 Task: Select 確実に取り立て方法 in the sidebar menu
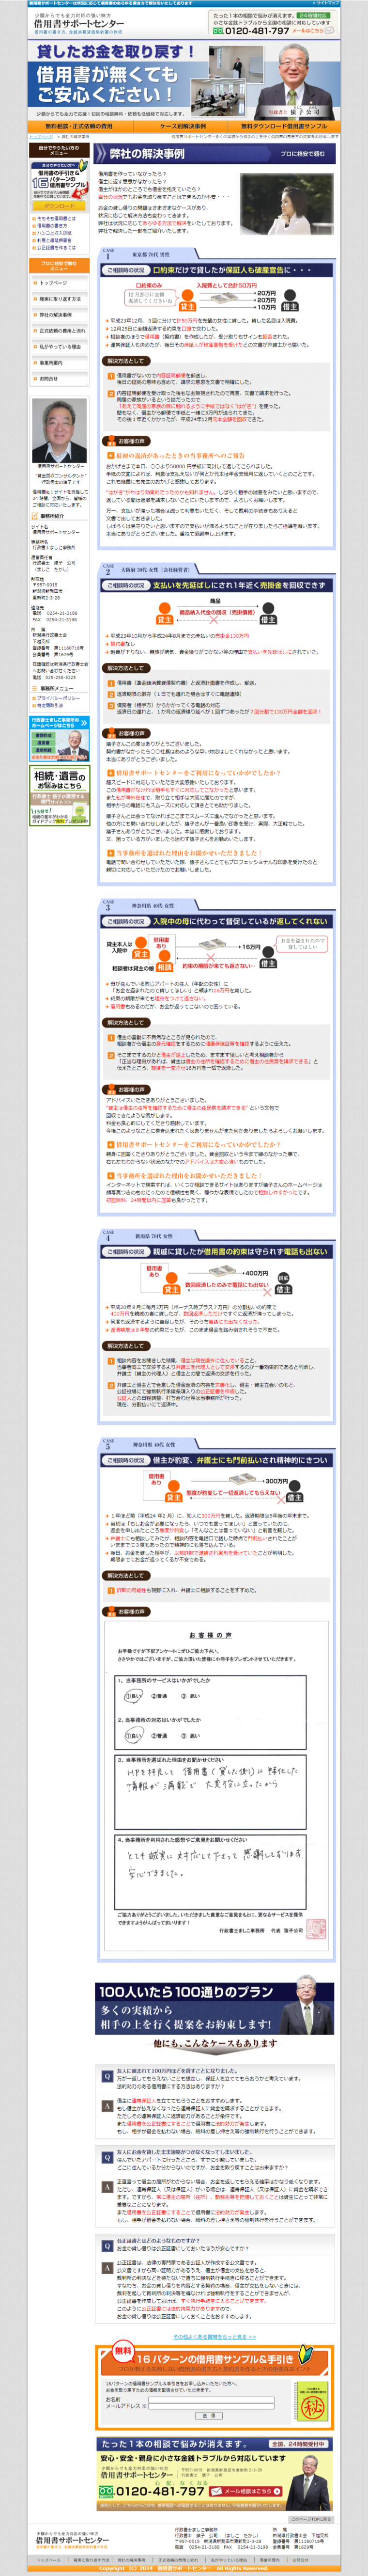click(x=59, y=299)
